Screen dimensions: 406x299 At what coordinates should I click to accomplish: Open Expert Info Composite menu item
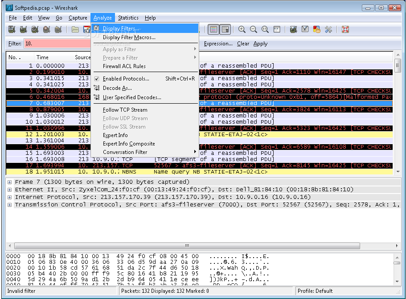coord(129,144)
